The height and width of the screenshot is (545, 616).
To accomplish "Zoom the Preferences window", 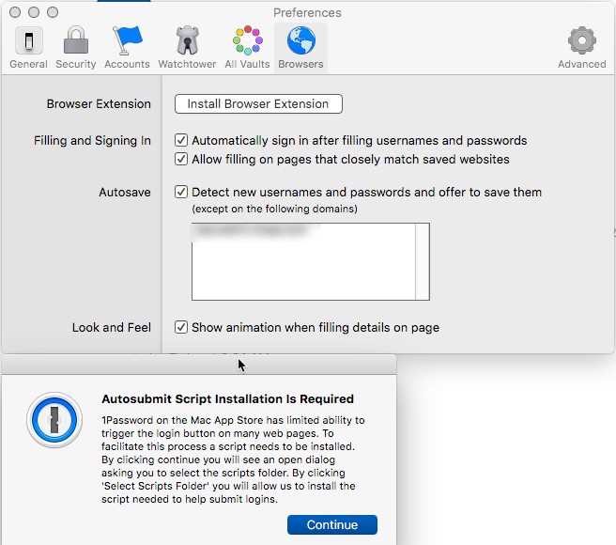I will coord(53,12).
